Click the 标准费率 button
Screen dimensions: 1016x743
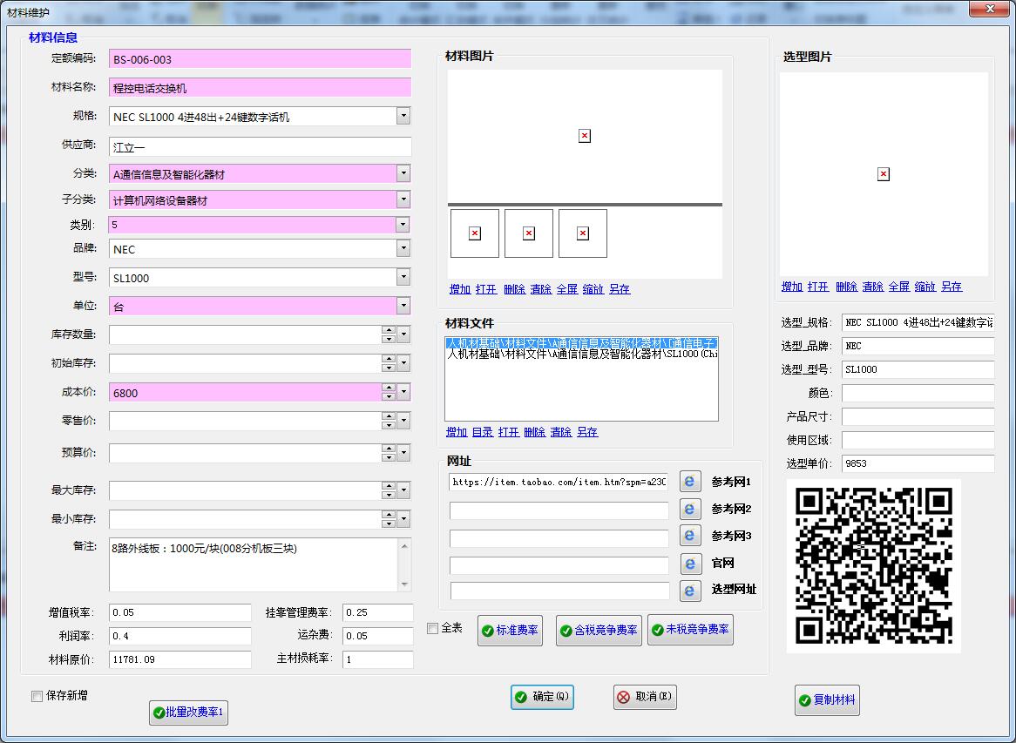tap(510, 631)
